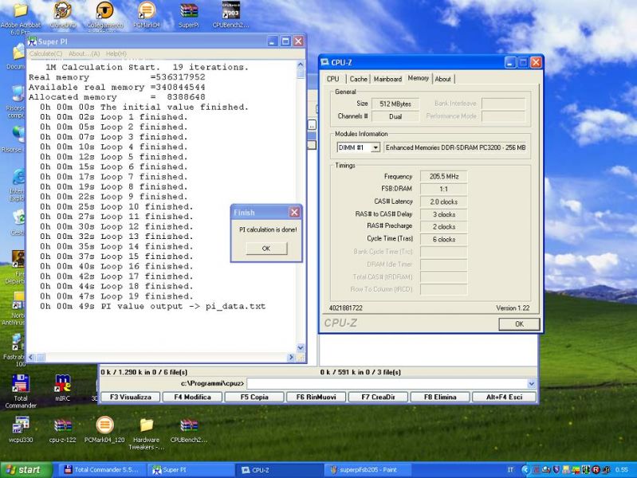
Task: Switch to the About tab in CPU-Z
Action: 442,79
